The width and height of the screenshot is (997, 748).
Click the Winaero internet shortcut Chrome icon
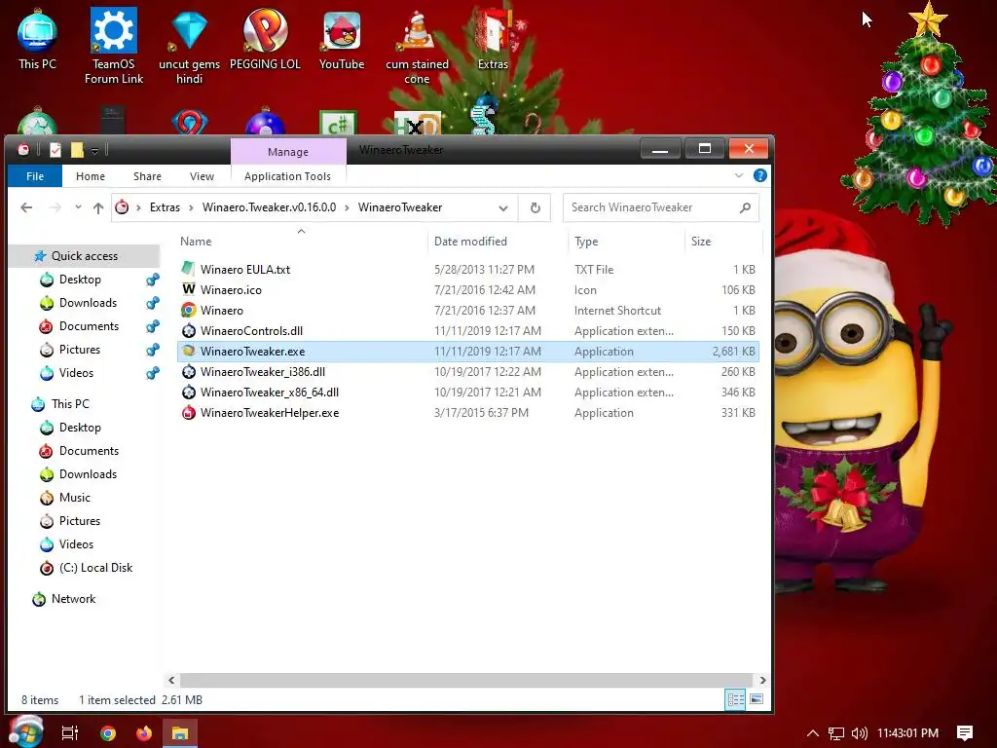point(188,311)
